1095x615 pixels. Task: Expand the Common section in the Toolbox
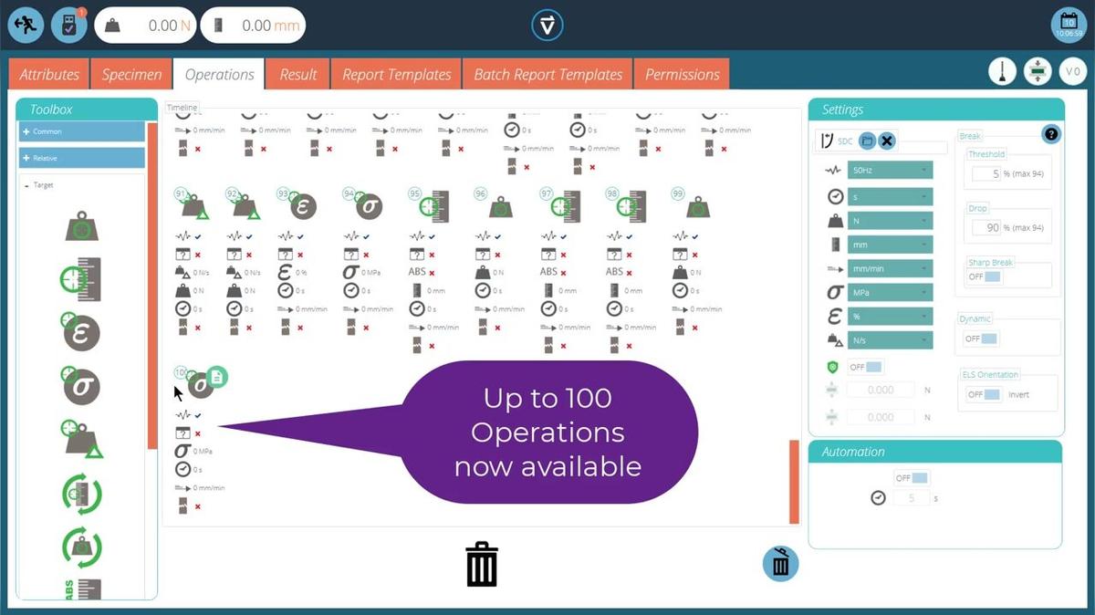click(x=80, y=130)
